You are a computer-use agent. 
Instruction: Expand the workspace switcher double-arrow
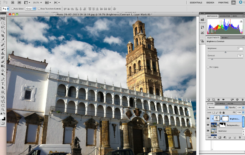pyautogui.click(x=233, y=2)
